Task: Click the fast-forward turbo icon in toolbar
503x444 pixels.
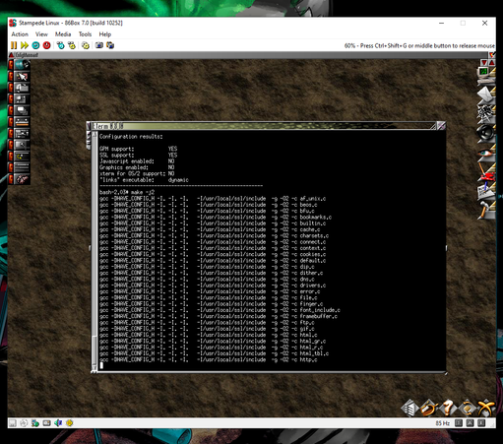Action: tap(25, 45)
